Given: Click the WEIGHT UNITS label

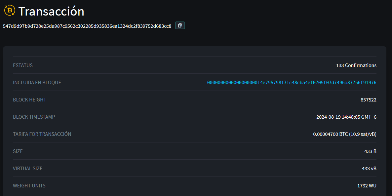Looking at the screenshot, I should coord(29,186).
